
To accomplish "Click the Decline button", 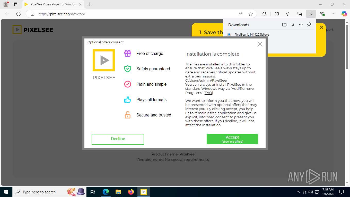I will (118, 139).
